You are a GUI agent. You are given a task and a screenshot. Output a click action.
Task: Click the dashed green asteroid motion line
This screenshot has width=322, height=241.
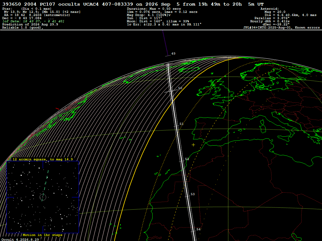pos(45,185)
